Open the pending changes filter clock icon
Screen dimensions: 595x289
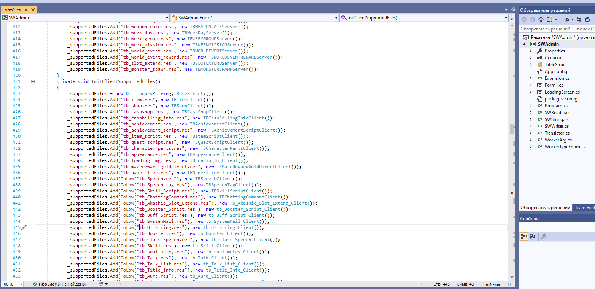566,19
